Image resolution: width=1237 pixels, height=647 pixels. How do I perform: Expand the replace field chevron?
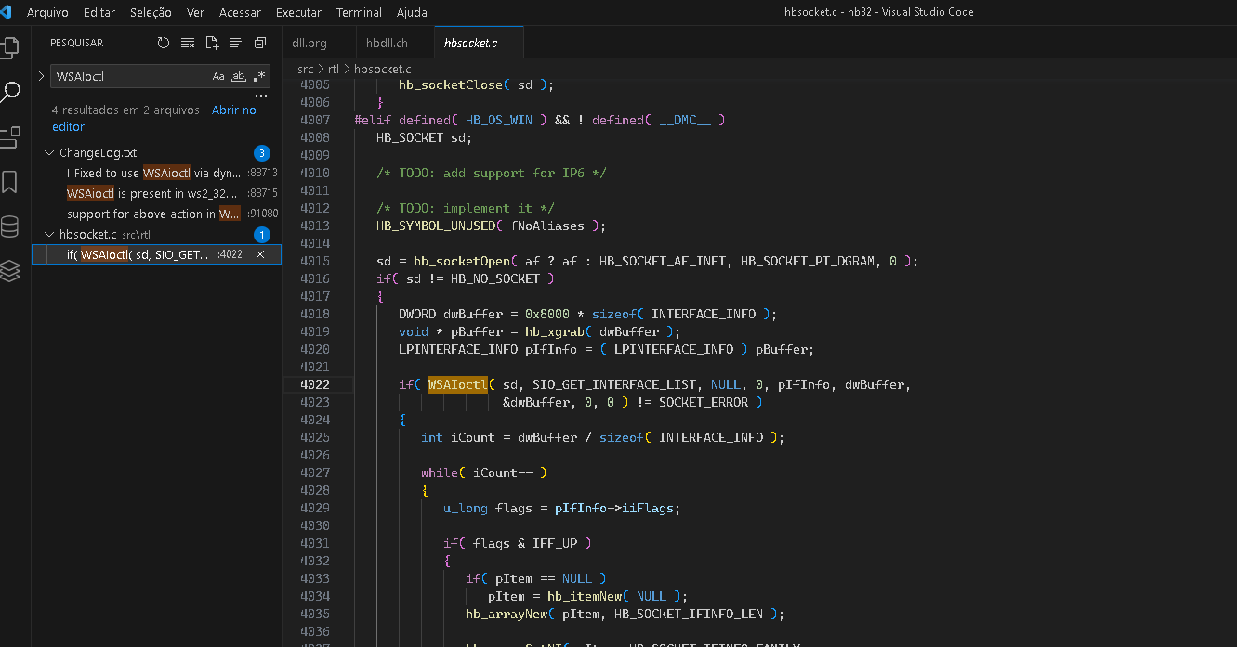(x=41, y=76)
